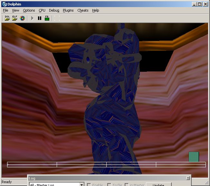Load a disc image using disc icon
Viewport: 210px width, 186px height.
pos(22,18)
